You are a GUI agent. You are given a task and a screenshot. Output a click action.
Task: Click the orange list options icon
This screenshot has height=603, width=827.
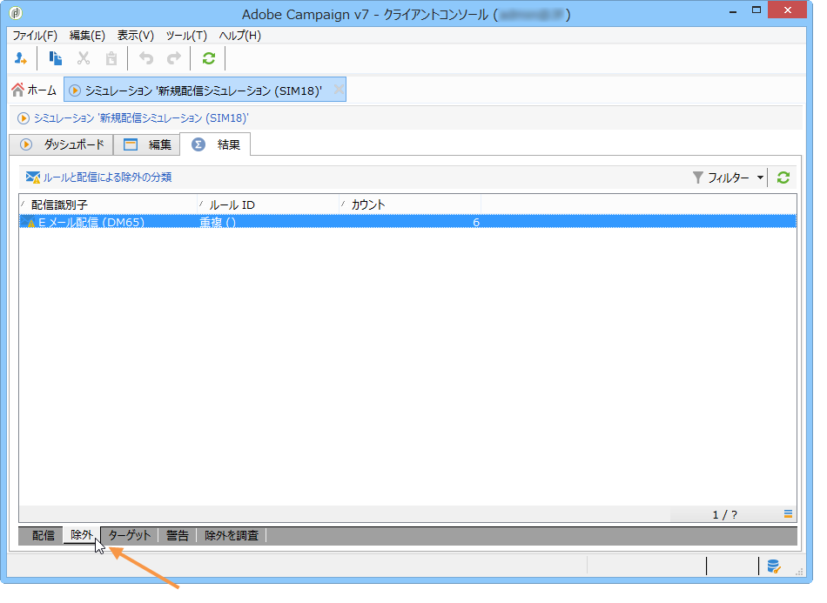pos(788,514)
